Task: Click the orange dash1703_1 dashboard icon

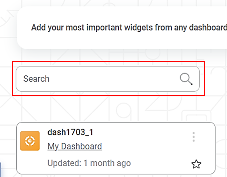Action: tap(30, 141)
